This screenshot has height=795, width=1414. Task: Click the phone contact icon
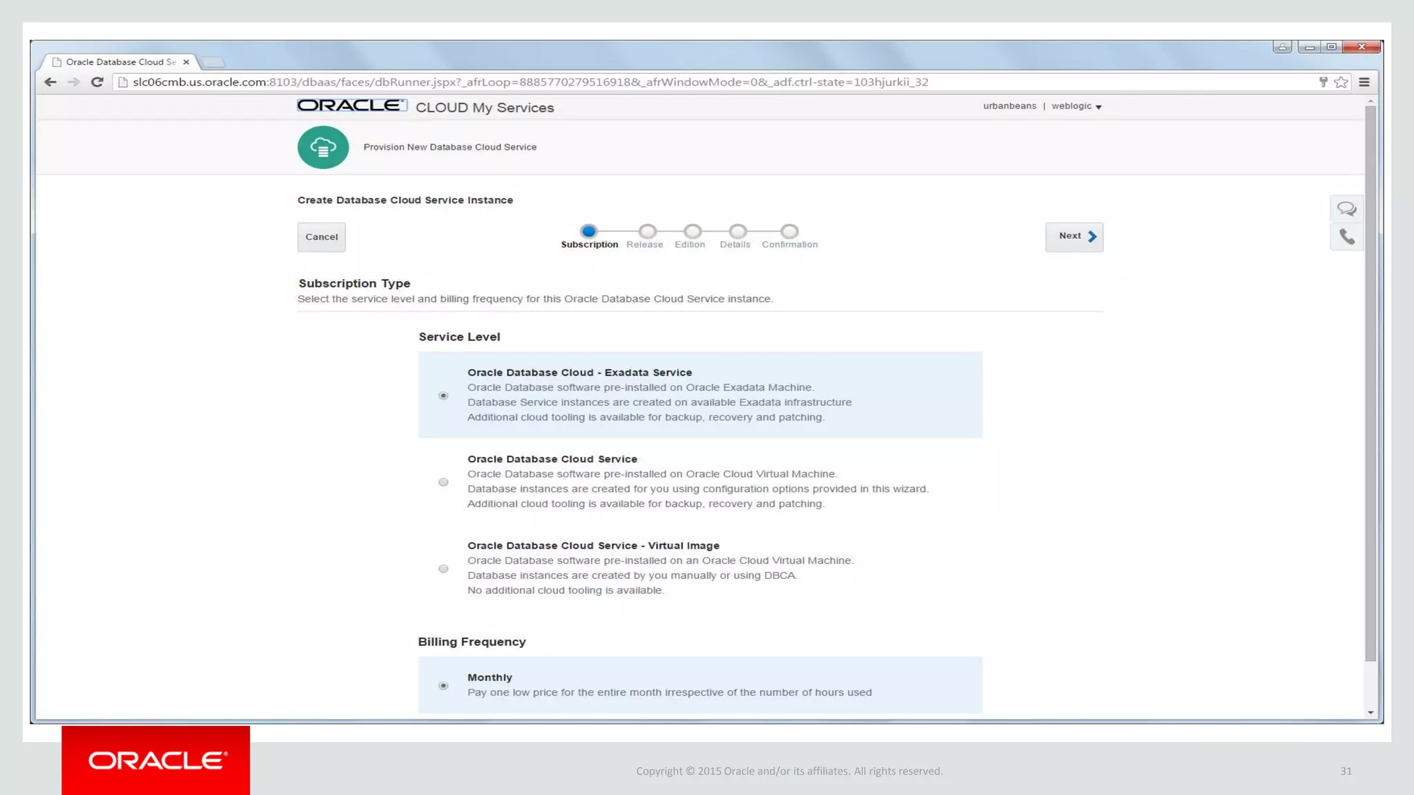[x=1346, y=237]
